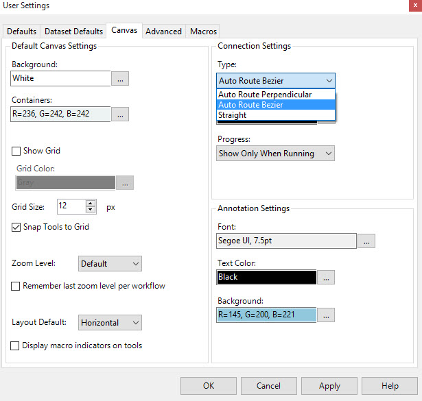Open the Containers color picker ellipsis button

[120, 114]
